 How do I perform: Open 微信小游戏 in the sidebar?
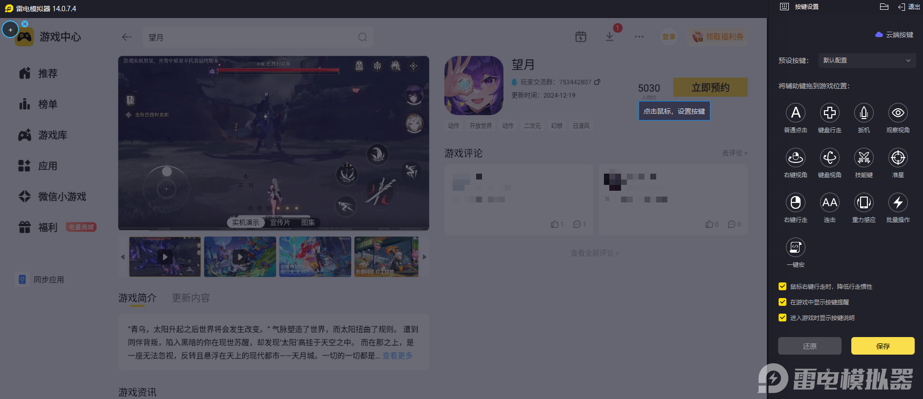(52, 197)
